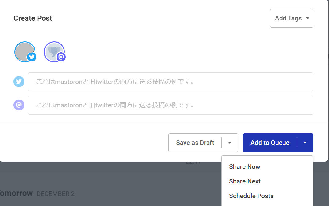329x206 pixels.
Task: Click the Twitter post text input field
Action: (x=170, y=82)
